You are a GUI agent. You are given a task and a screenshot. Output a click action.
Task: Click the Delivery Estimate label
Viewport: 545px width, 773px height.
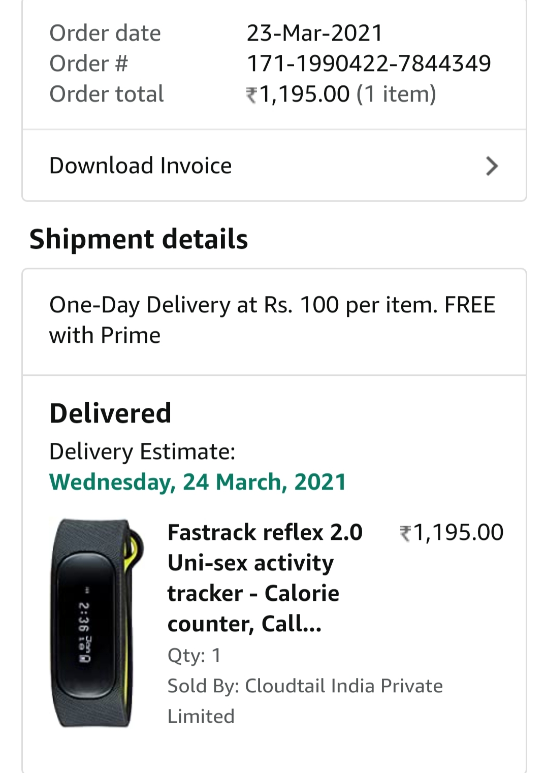tap(142, 452)
